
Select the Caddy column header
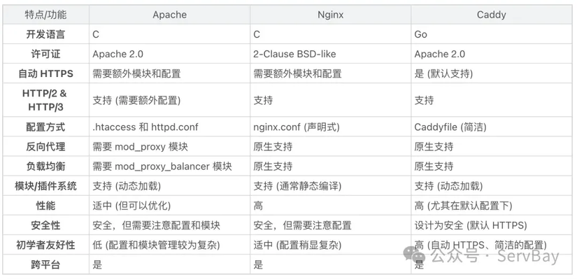(491, 15)
